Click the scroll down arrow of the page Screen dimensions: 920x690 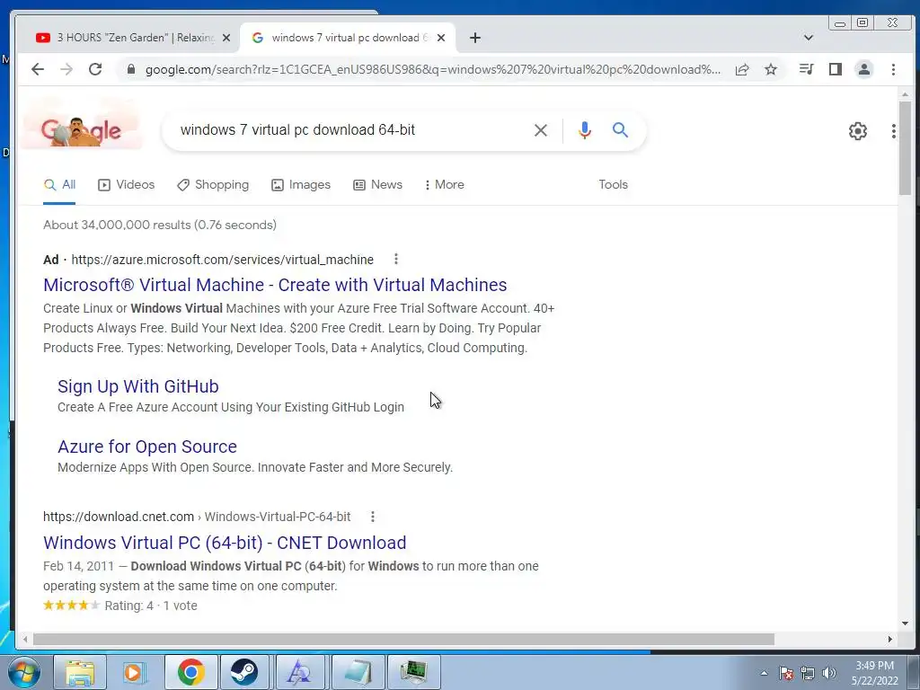pyautogui.click(x=905, y=624)
